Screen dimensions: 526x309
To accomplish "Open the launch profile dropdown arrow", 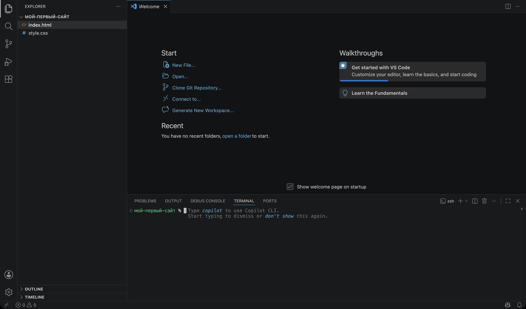I will pos(466,201).
